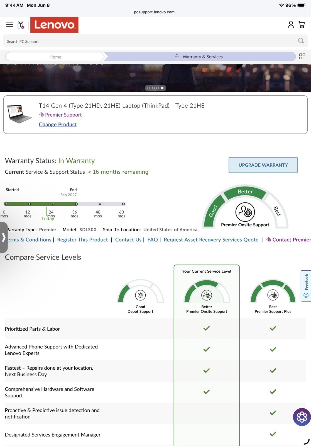Click the battery status icon
The width and height of the screenshot is (311, 446).
click(302, 5)
